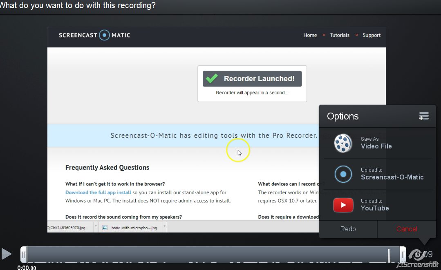Choose Save As Video File
This screenshot has width=441, height=270.
pos(377,143)
